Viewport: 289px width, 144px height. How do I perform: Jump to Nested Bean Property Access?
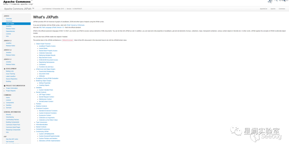tap(48, 51)
